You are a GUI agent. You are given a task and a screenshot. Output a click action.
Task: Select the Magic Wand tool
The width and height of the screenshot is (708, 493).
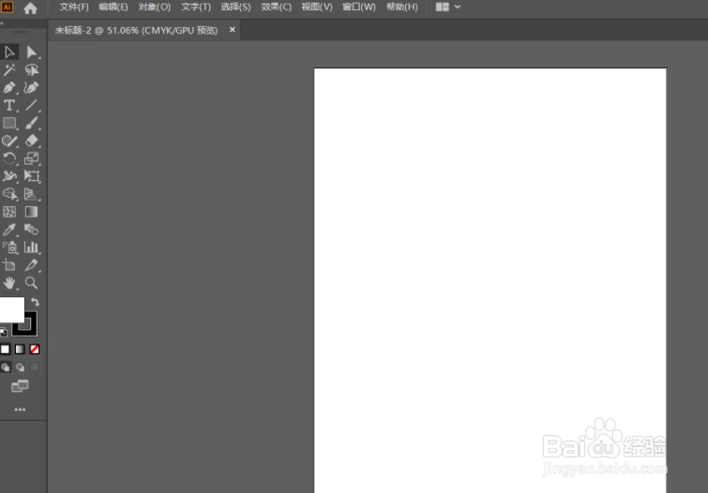tap(9, 69)
